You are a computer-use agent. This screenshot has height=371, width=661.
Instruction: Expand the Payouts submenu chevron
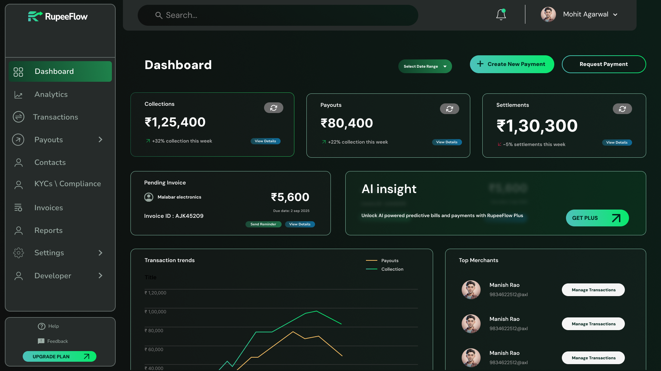pyautogui.click(x=101, y=139)
